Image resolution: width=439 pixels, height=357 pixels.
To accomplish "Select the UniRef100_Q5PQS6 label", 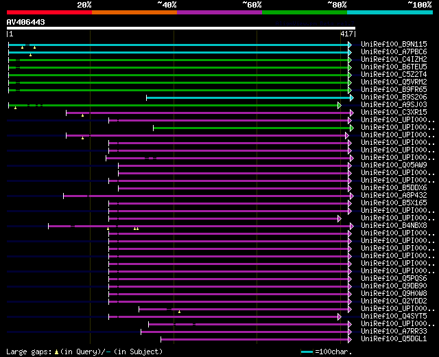I will (x=394, y=279).
